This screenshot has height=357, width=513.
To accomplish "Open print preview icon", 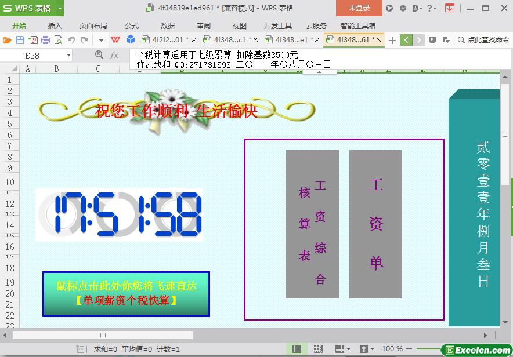I will coord(58,40).
